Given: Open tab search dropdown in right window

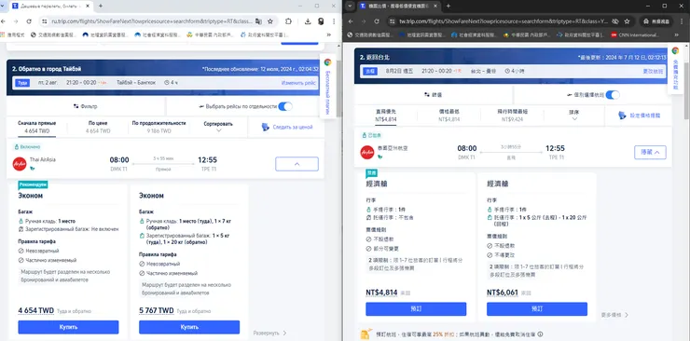Looking at the screenshot, I should click(x=350, y=6).
